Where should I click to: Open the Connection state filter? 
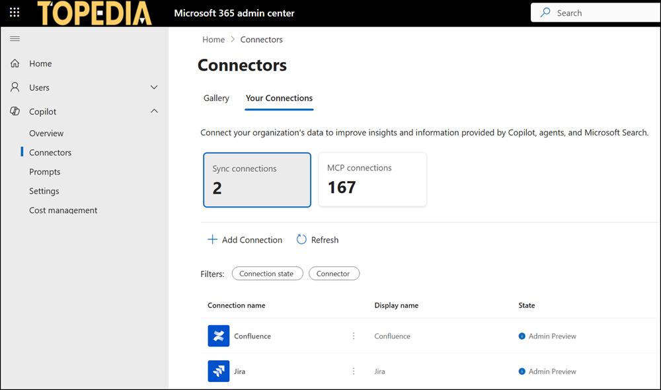coord(267,273)
